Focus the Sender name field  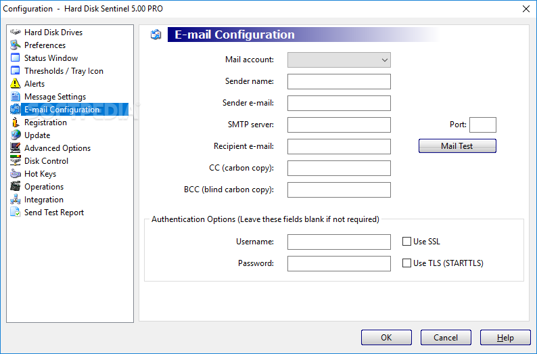tap(339, 81)
